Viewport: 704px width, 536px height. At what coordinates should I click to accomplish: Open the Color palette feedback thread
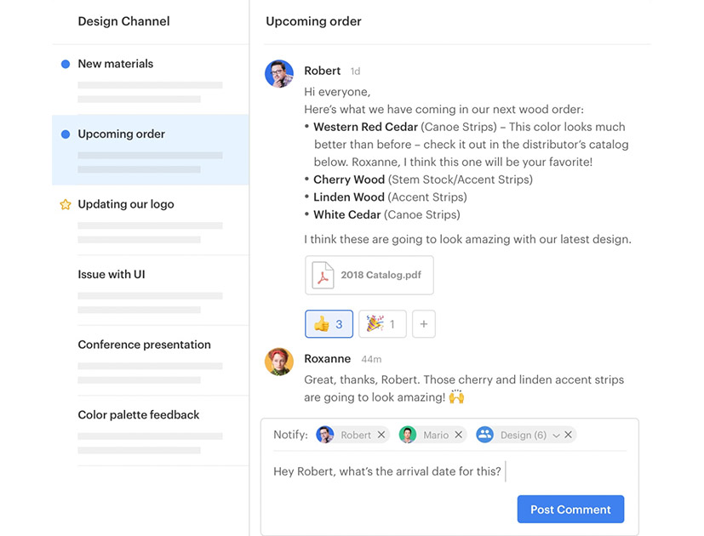click(x=151, y=431)
